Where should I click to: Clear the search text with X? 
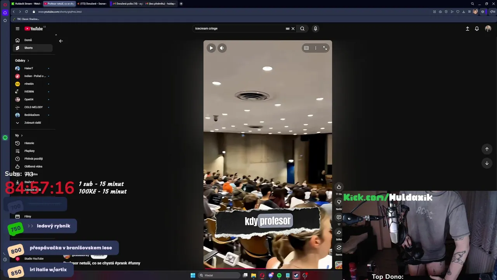pyautogui.click(x=293, y=28)
